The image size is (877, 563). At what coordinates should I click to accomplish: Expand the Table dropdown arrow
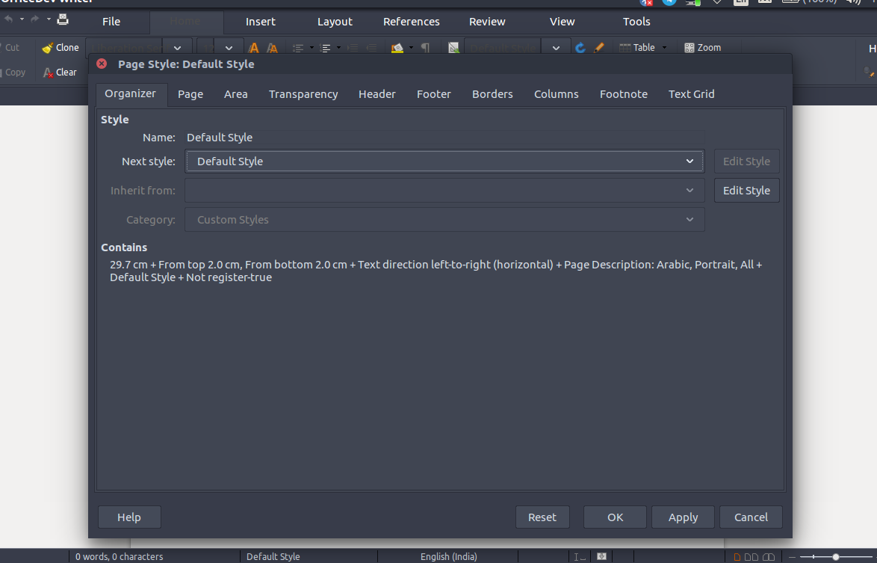pyautogui.click(x=664, y=48)
